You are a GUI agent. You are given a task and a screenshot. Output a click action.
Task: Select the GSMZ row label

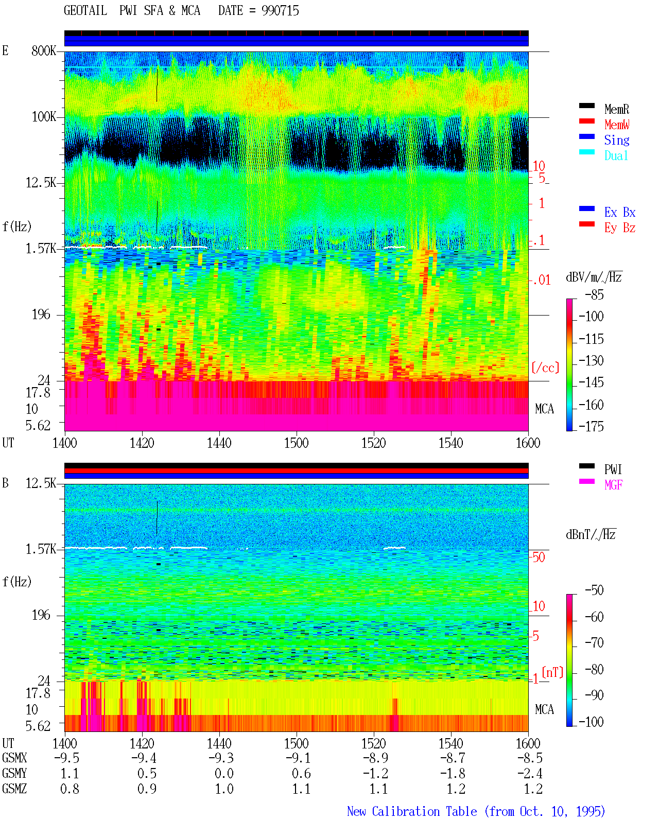(x=14, y=789)
